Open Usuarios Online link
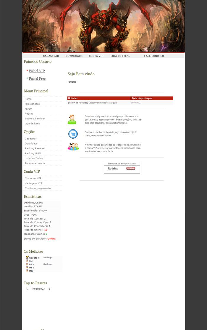Viewport: 207px width, 330px height. (x=34, y=158)
